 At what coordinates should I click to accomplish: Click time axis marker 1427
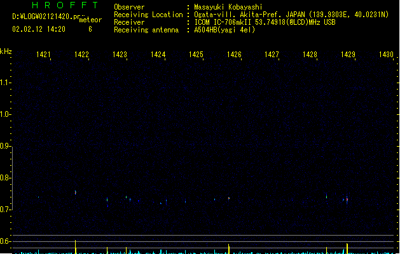click(x=272, y=55)
